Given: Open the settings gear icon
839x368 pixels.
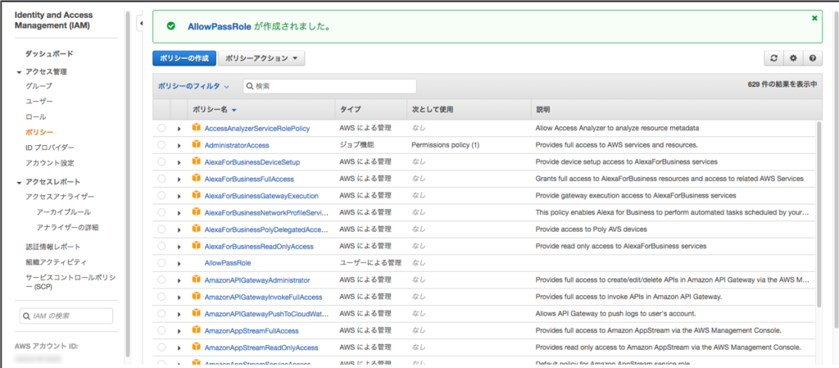Looking at the screenshot, I should (792, 58).
